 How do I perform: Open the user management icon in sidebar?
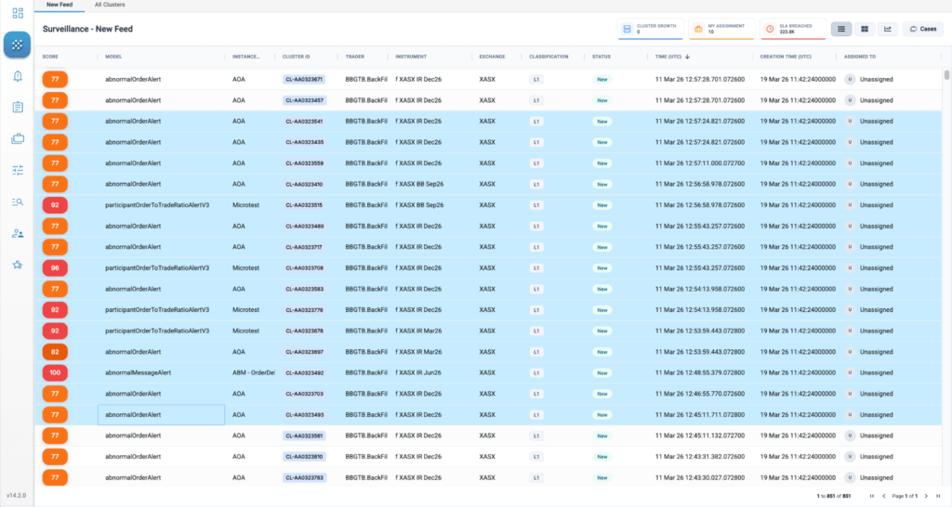point(18,233)
